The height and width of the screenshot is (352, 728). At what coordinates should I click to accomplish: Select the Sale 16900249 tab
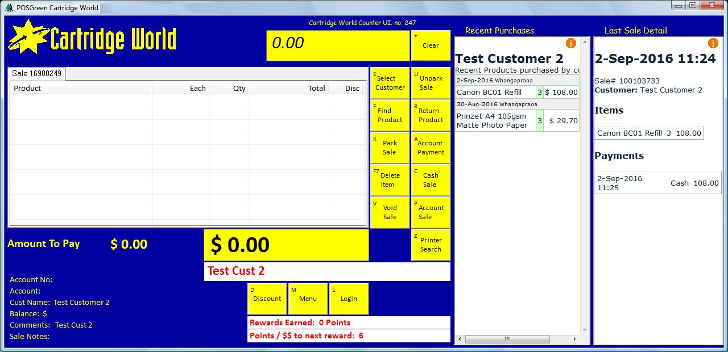coord(37,74)
